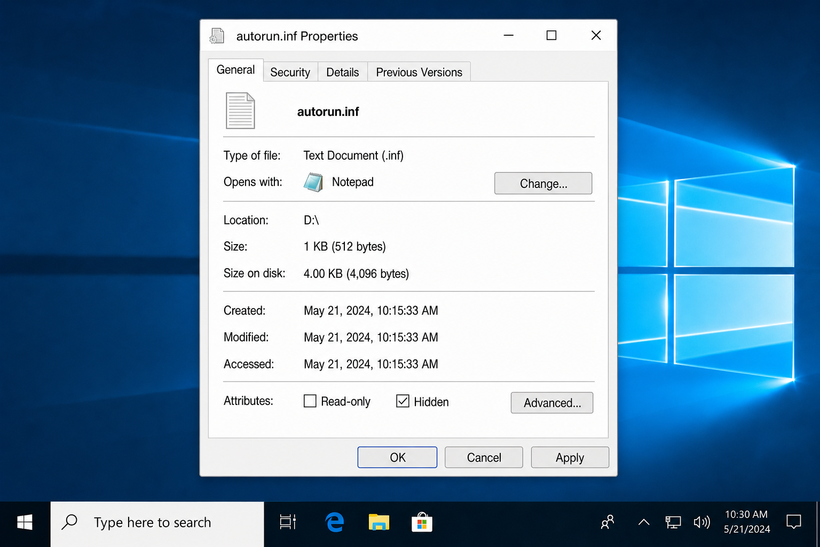820x547 pixels.
Task: Open Advanced... attributes dialog
Action: (552, 403)
